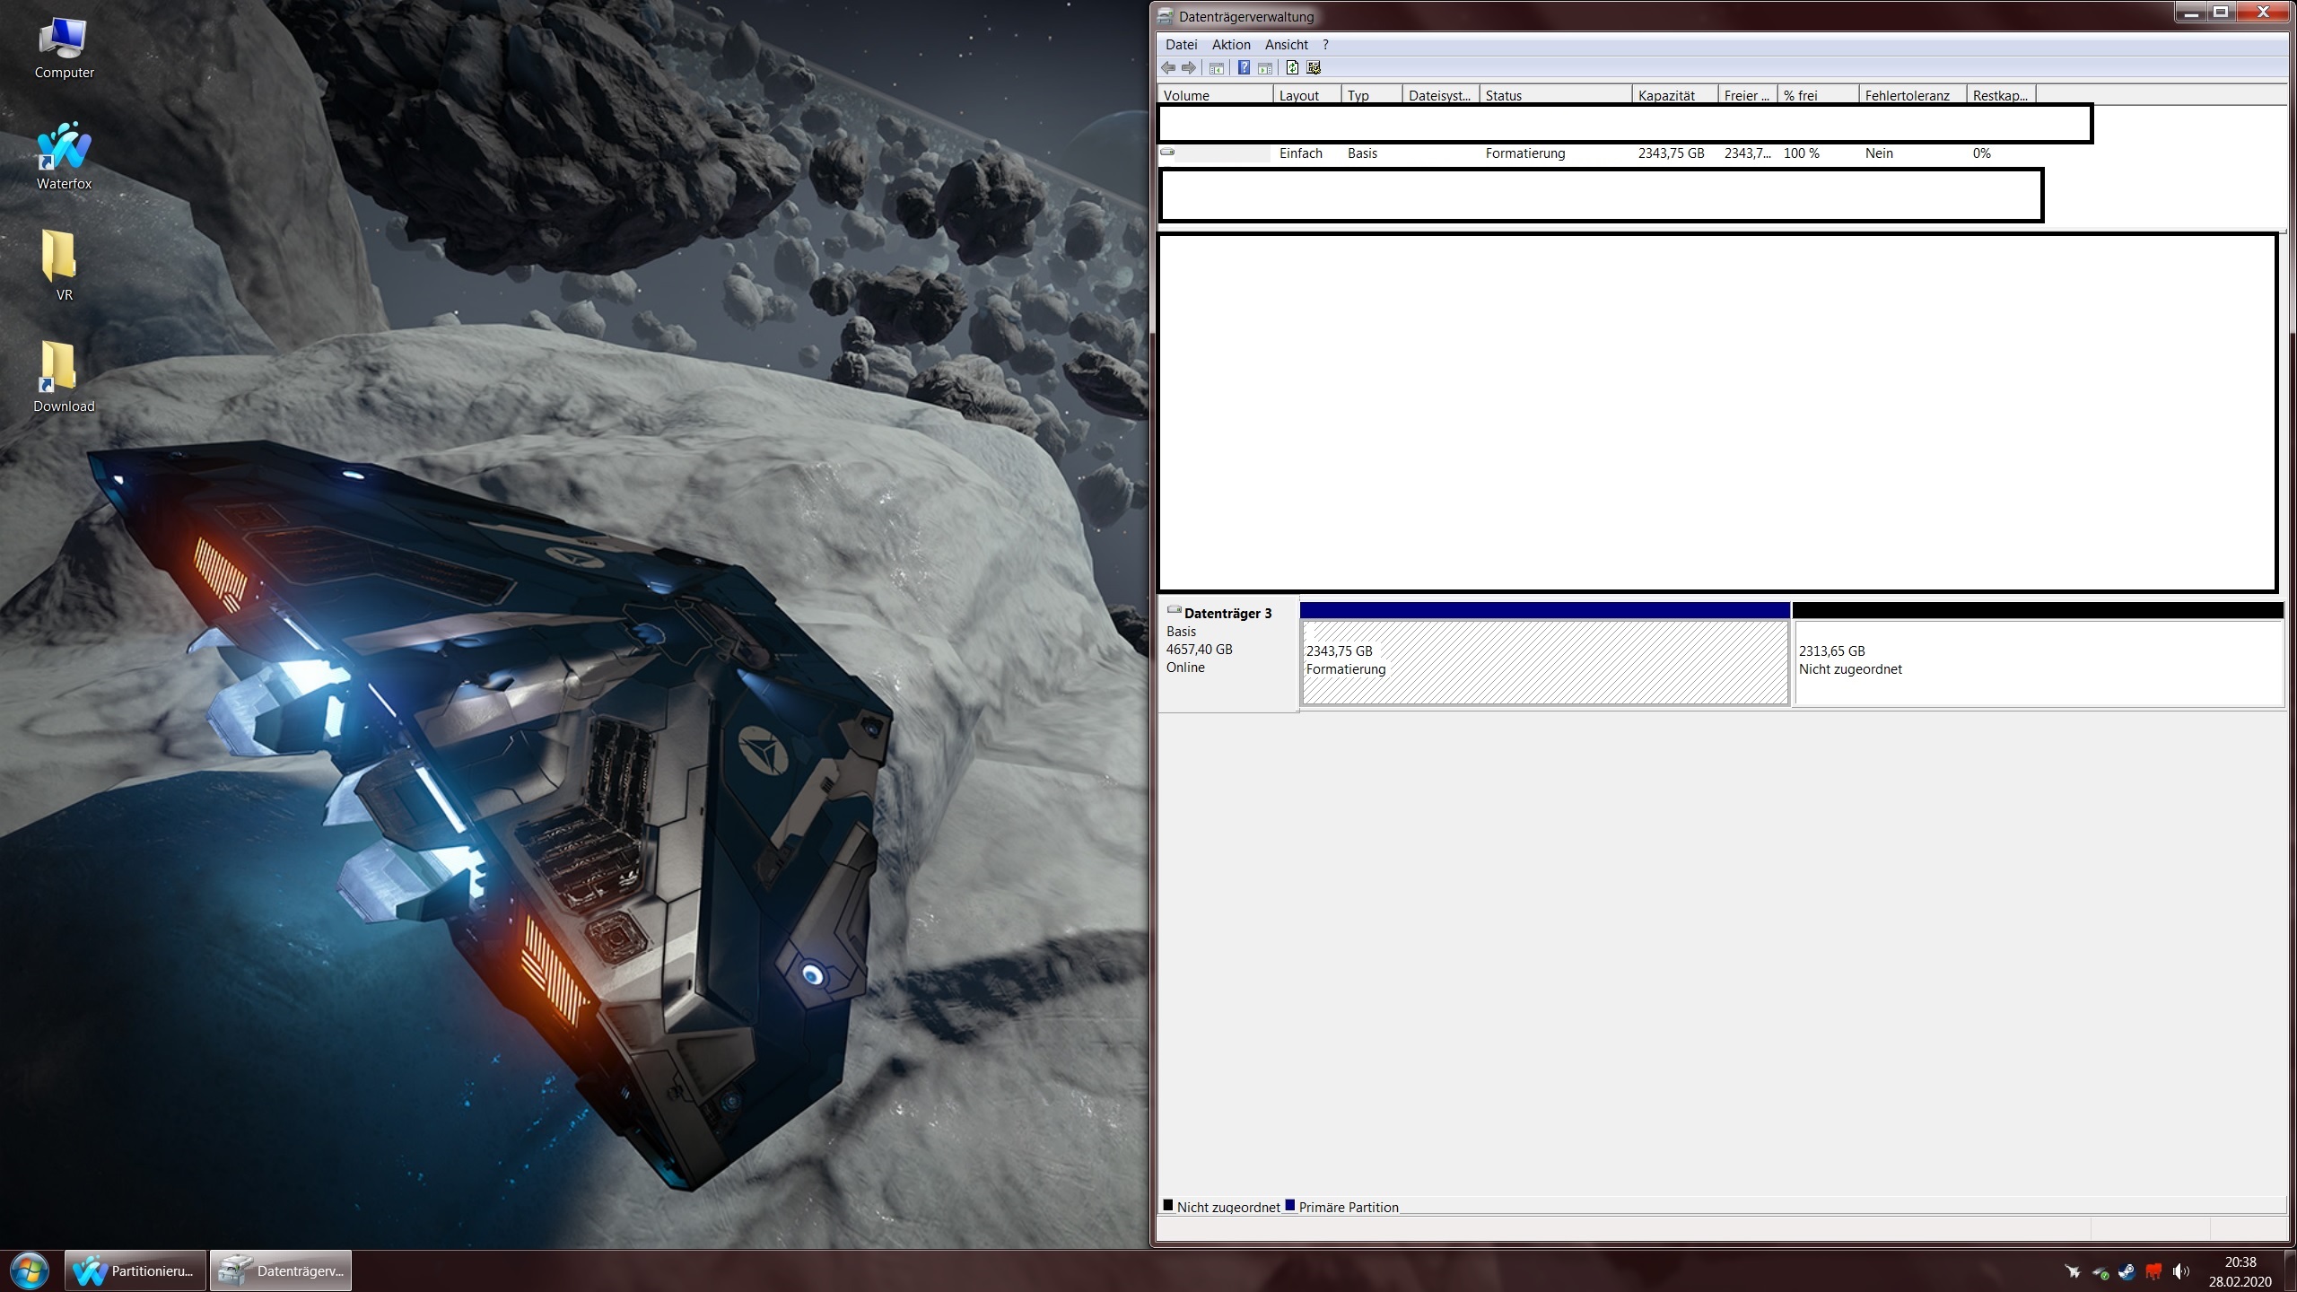Switch to Partitionieru... taskbar window

[135, 1270]
